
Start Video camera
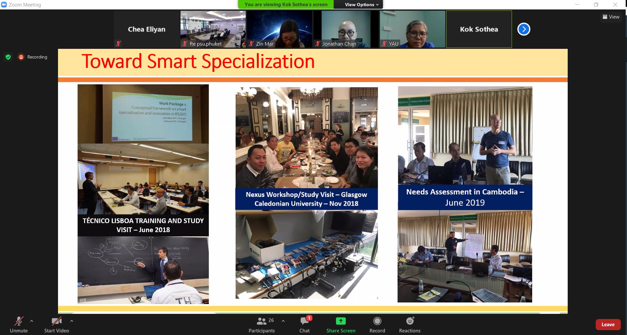56,325
